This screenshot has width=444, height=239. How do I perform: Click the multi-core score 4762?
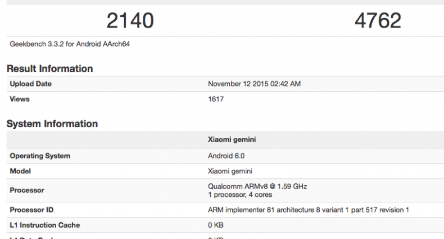(x=378, y=21)
